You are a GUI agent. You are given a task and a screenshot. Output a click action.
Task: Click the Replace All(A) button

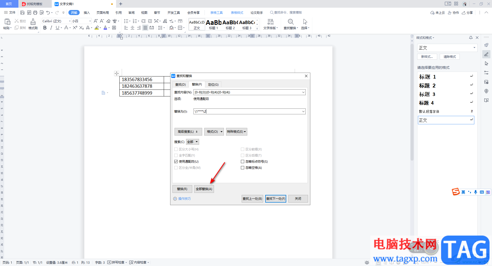coord(204,189)
